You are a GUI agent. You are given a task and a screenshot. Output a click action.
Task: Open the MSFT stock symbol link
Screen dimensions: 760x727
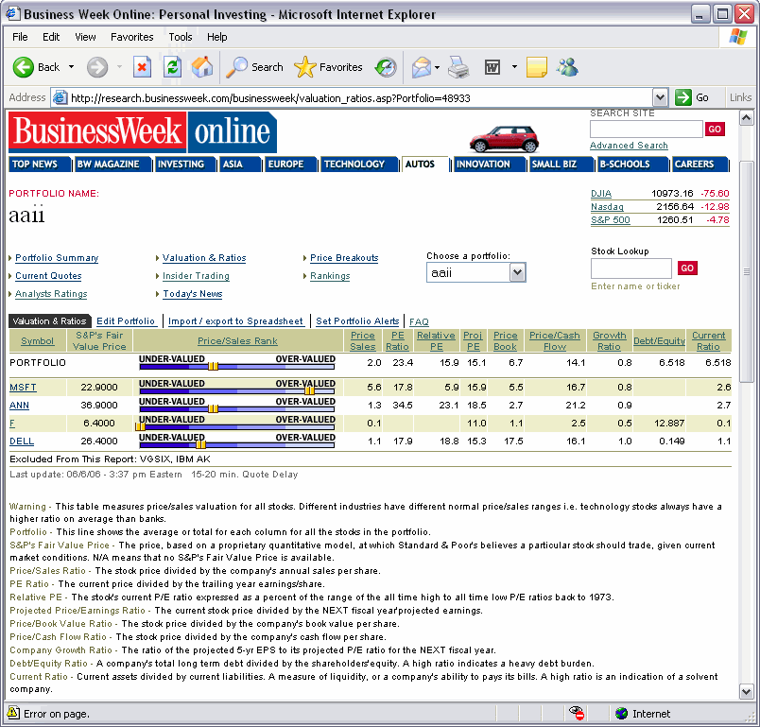click(23, 388)
